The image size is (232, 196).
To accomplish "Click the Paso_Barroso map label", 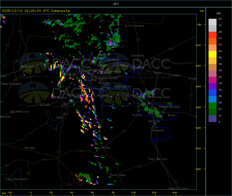I will pos(158,159).
